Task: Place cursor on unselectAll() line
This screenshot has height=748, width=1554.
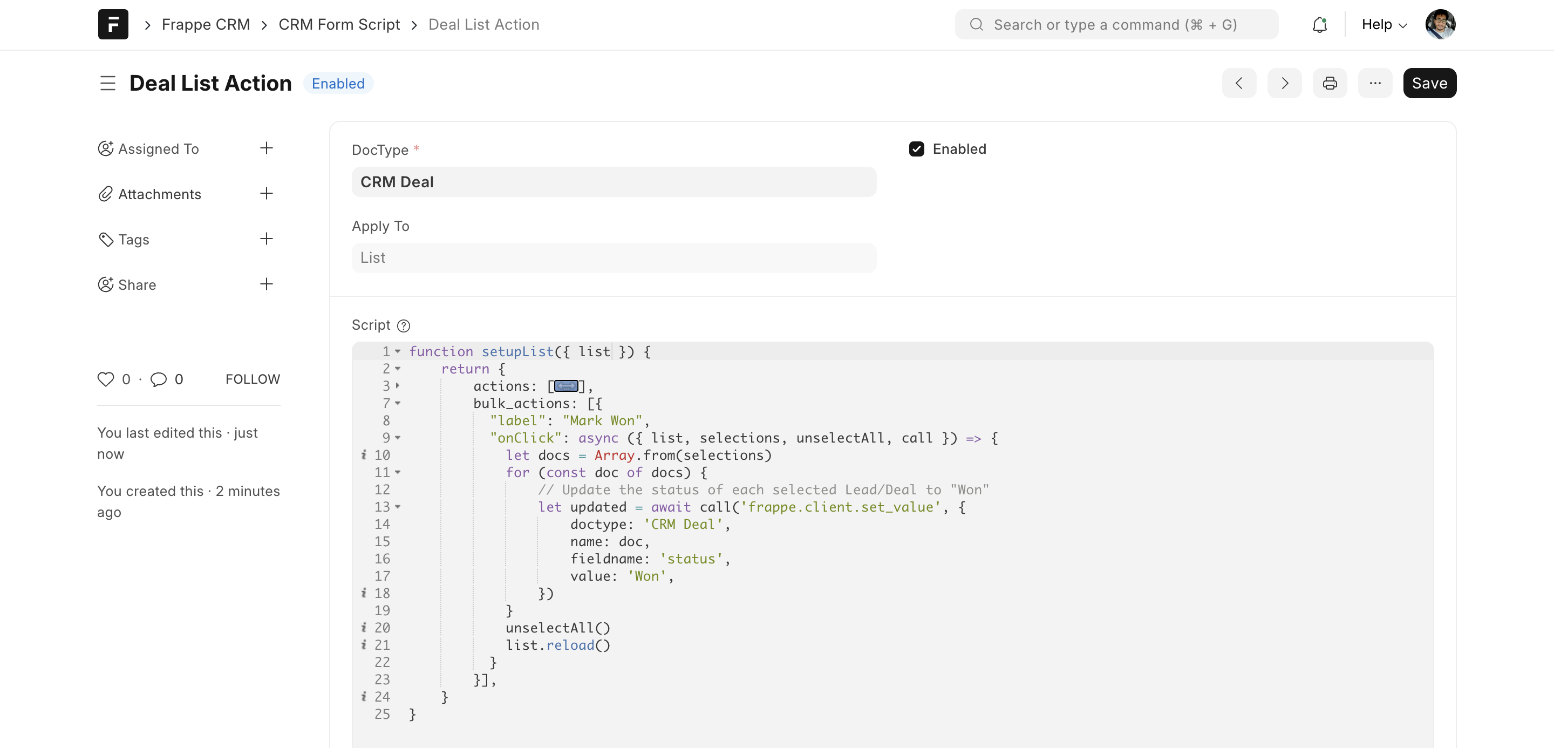Action: 557,628
